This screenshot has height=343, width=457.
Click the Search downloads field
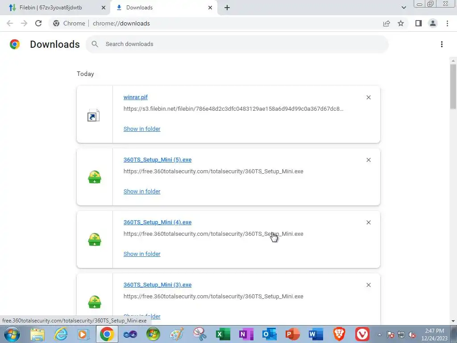[237, 44]
